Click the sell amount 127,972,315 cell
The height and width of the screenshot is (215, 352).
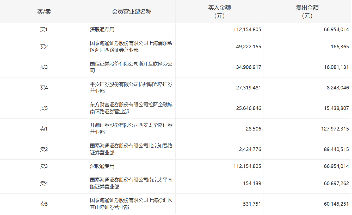(335, 129)
